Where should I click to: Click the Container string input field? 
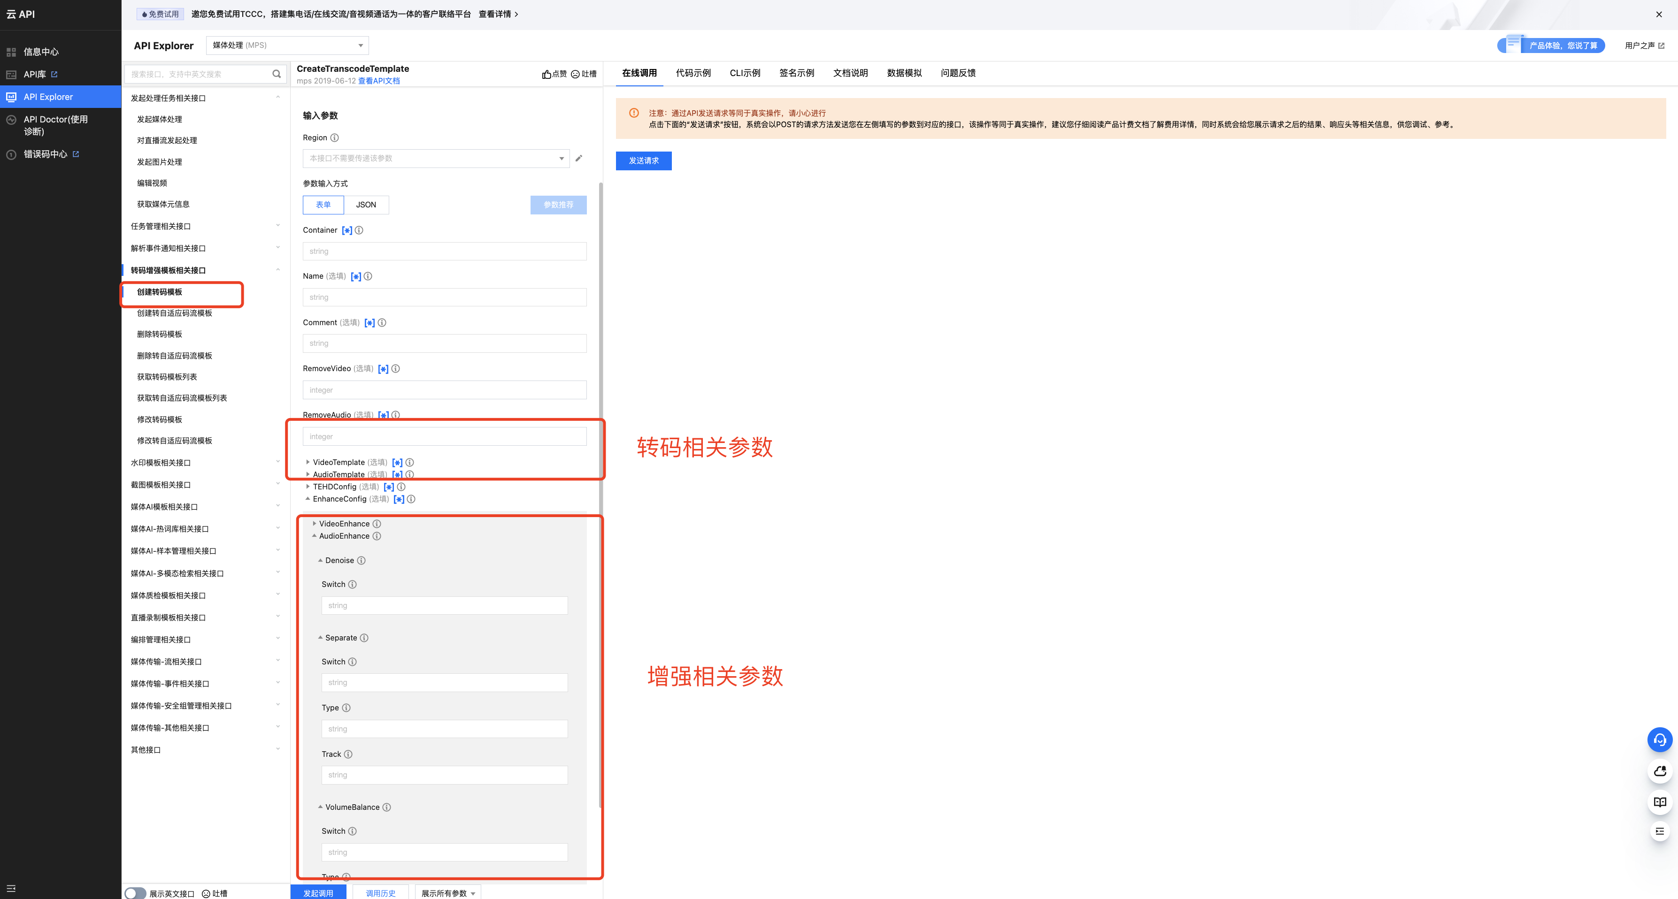pos(444,251)
